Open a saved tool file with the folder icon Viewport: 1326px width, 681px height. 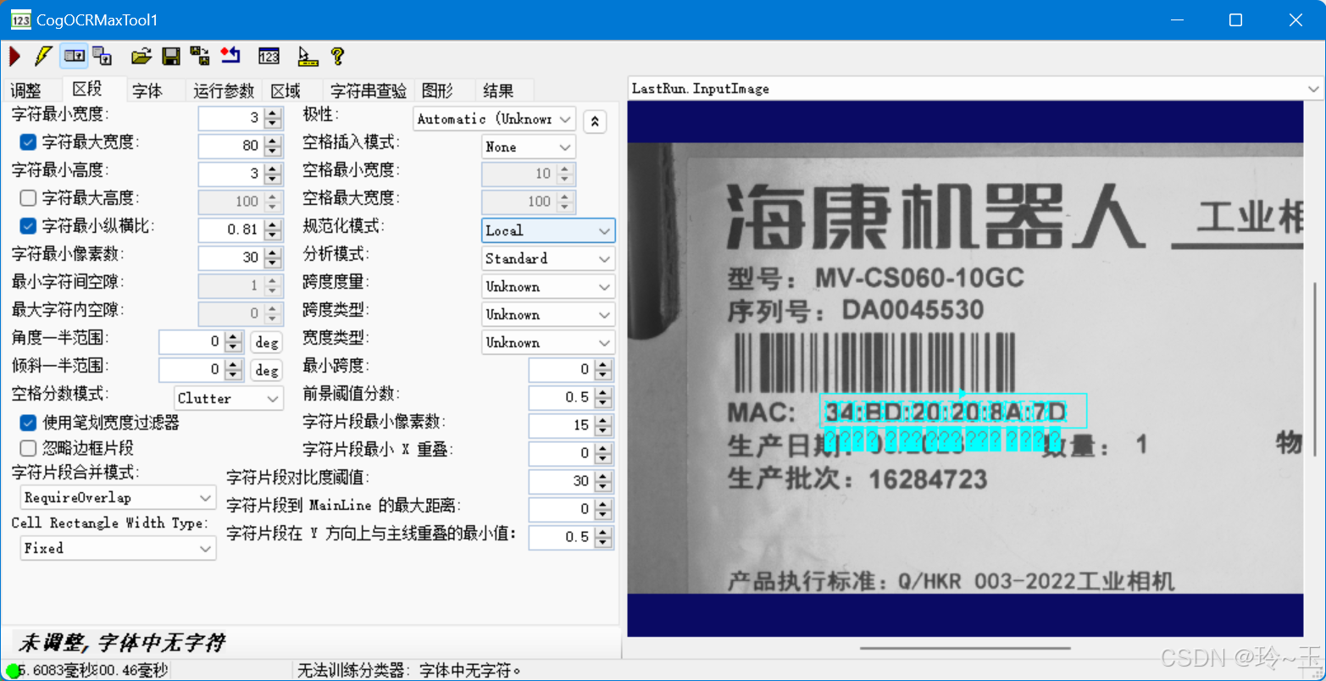[141, 57]
